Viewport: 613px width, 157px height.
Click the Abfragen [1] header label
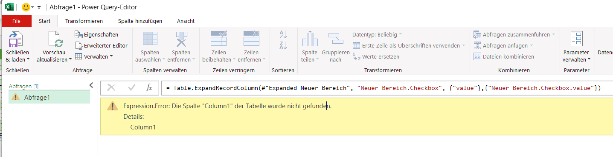24,86
